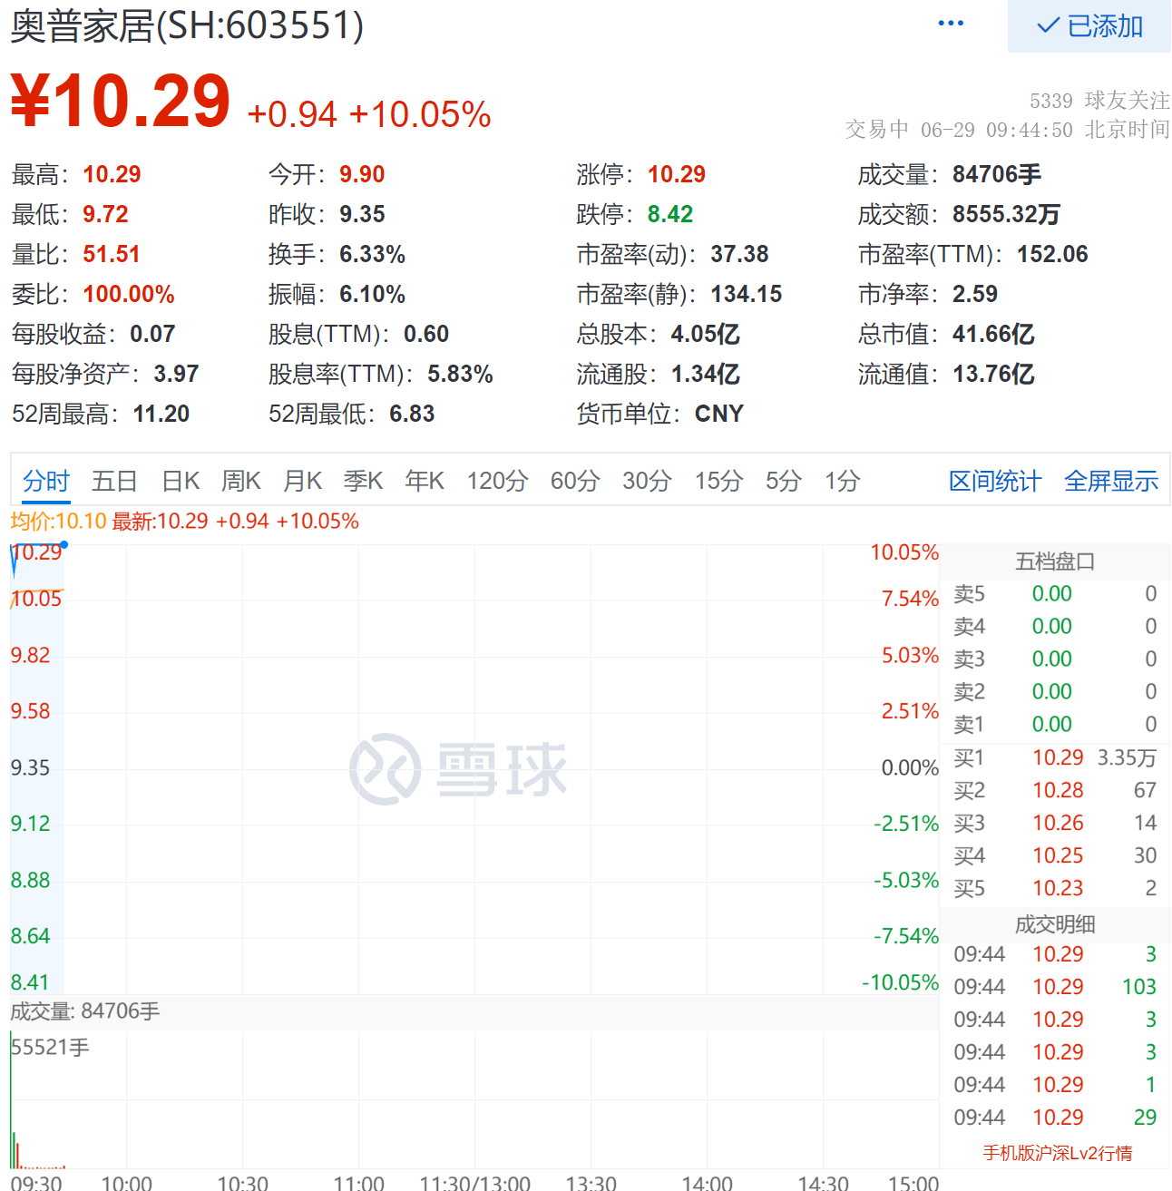1172x1191 pixels.
Task: Open the three-dot more options menu
Action: pos(951,24)
